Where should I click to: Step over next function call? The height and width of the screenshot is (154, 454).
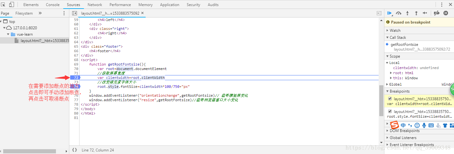(399, 13)
